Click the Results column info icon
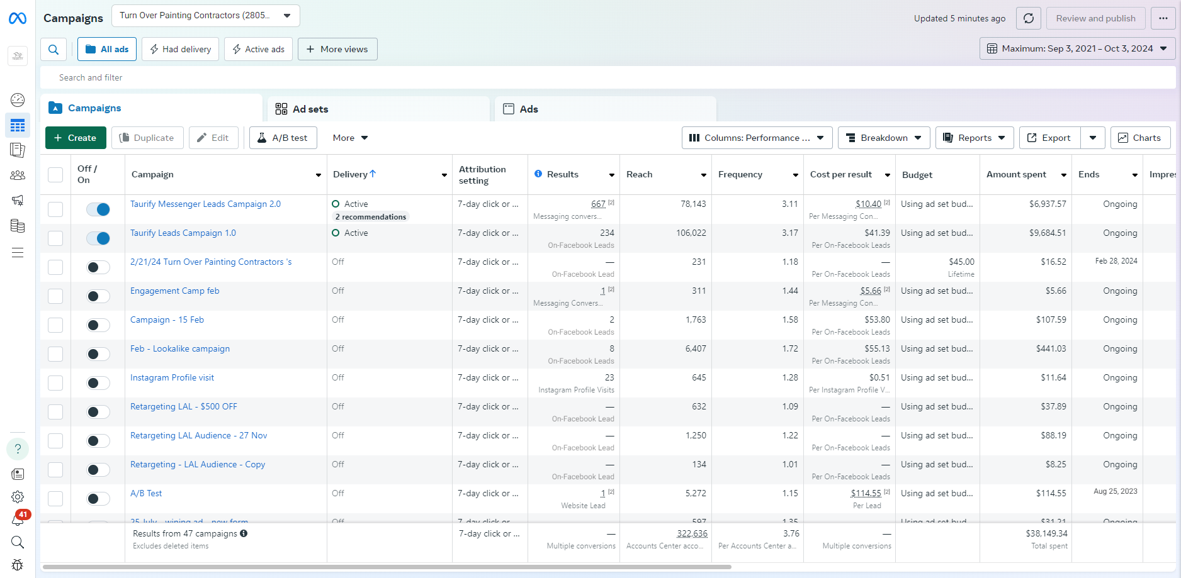This screenshot has width=1181, height=578. click(x=538, y=174)
